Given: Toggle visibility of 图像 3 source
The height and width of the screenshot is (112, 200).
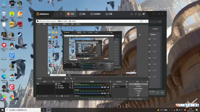Looking at the screenshot, I should [70, 84].
